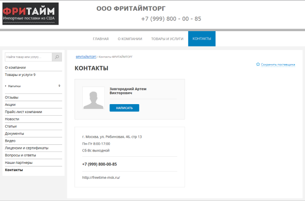
Task: Click the bold phone +7 (999) 800-00-85 in contact card
Action: (x=99, y=164)
